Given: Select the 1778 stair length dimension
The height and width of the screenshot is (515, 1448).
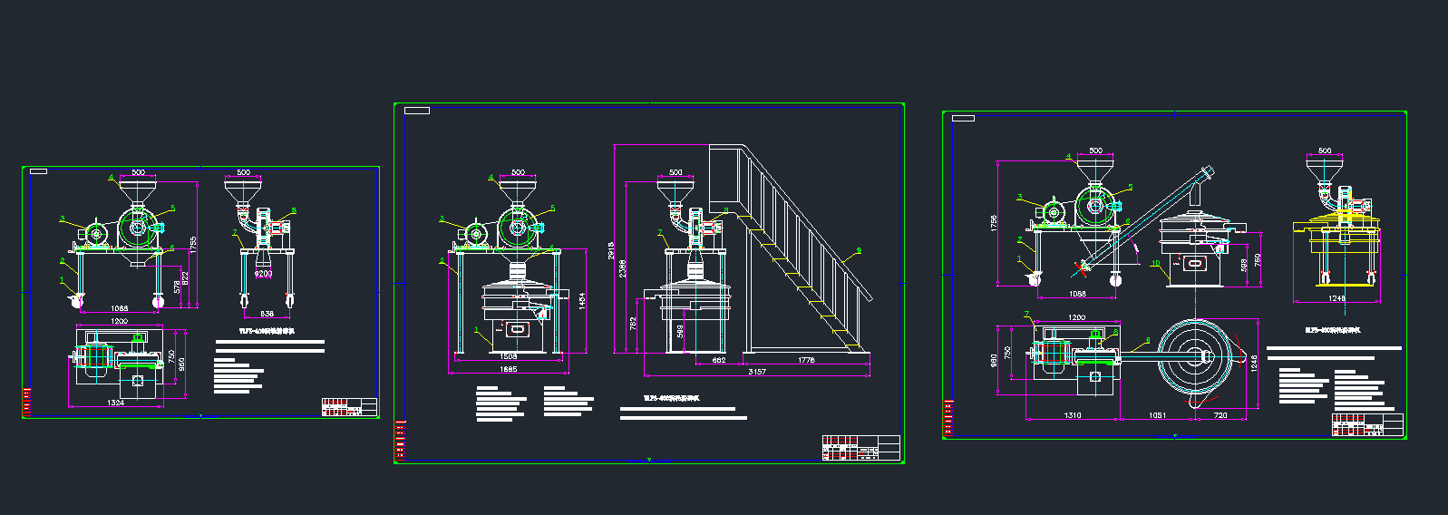Looking at the screenshot, I should click(x=806, y=360).
